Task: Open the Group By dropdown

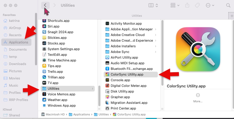Action: click(175, 5)
